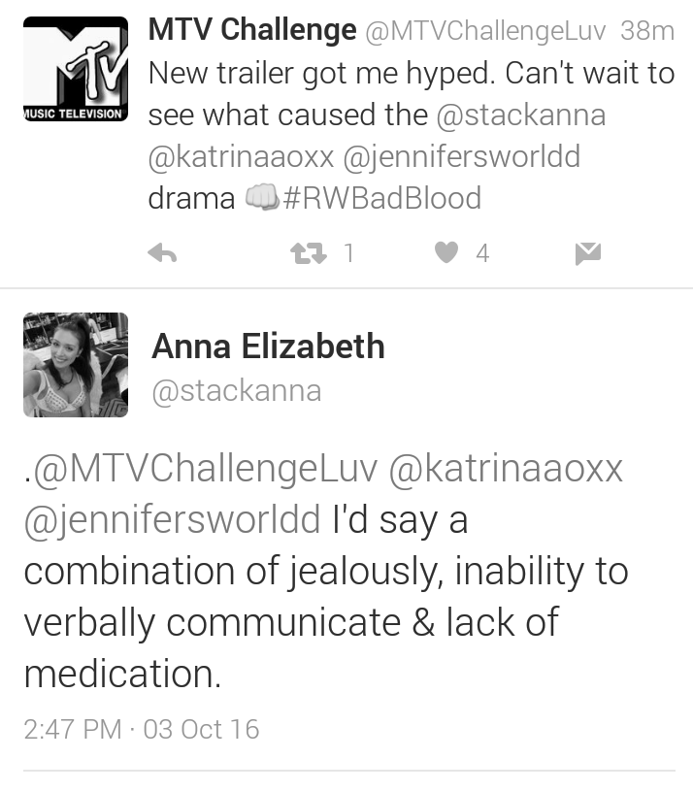Open @jennifersworldd mention in first tweet
This screenshot has height=792, width=693.
tap(462, 157)
